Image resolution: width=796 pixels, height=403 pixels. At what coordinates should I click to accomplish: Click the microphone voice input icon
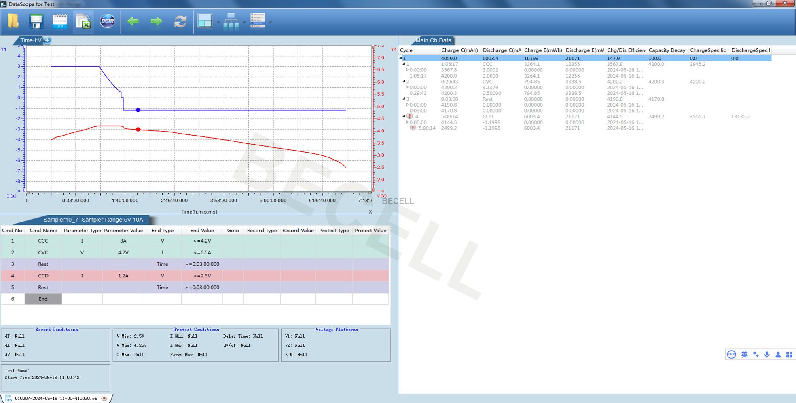(x=767, y=355)
